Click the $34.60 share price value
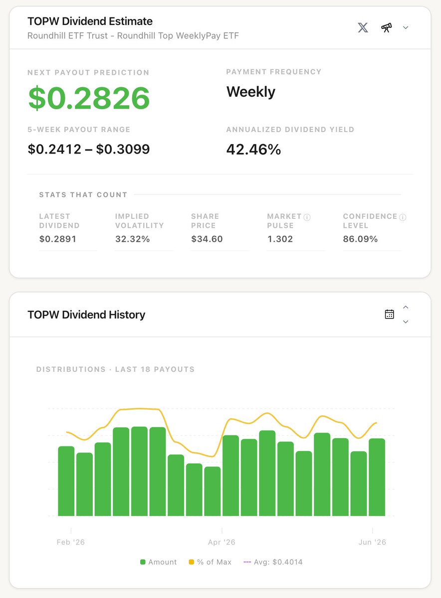Viewport: 441px width, 598px height. 207,239
